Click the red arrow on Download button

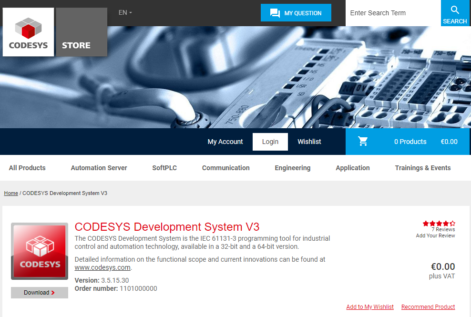click(x=53, y=292)
